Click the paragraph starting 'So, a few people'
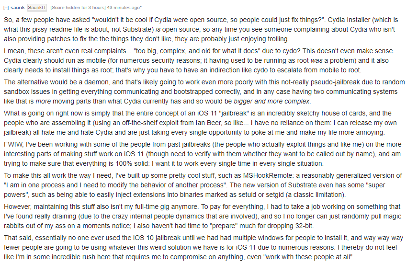 coord(201,29)
